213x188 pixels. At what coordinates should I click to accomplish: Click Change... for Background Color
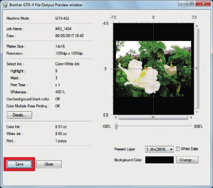tap(187, 160)
